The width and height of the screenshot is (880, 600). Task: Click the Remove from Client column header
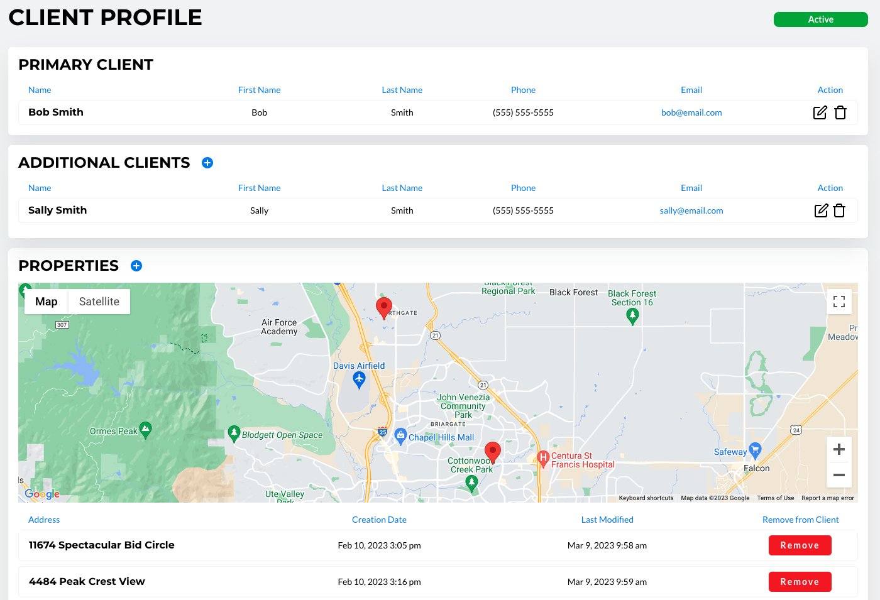(x=800, y=520)
